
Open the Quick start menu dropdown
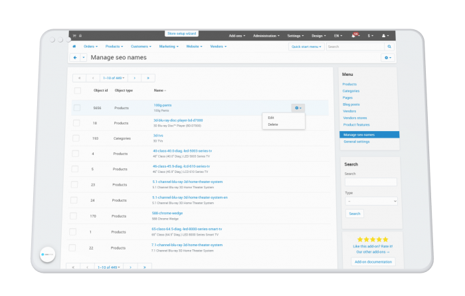[x=306, y=47]
